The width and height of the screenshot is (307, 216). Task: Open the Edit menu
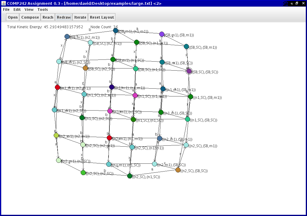[x=17, y=10]
